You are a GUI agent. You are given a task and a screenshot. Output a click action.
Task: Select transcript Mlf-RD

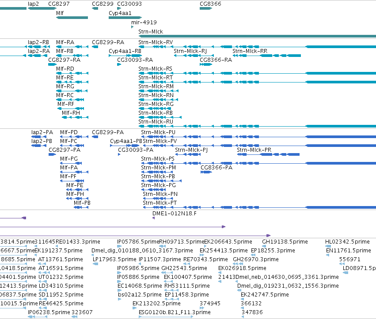65,69
